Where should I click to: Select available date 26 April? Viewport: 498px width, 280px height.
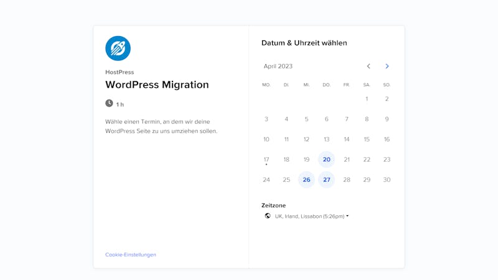pyautogui.click(x=306, y=180)
